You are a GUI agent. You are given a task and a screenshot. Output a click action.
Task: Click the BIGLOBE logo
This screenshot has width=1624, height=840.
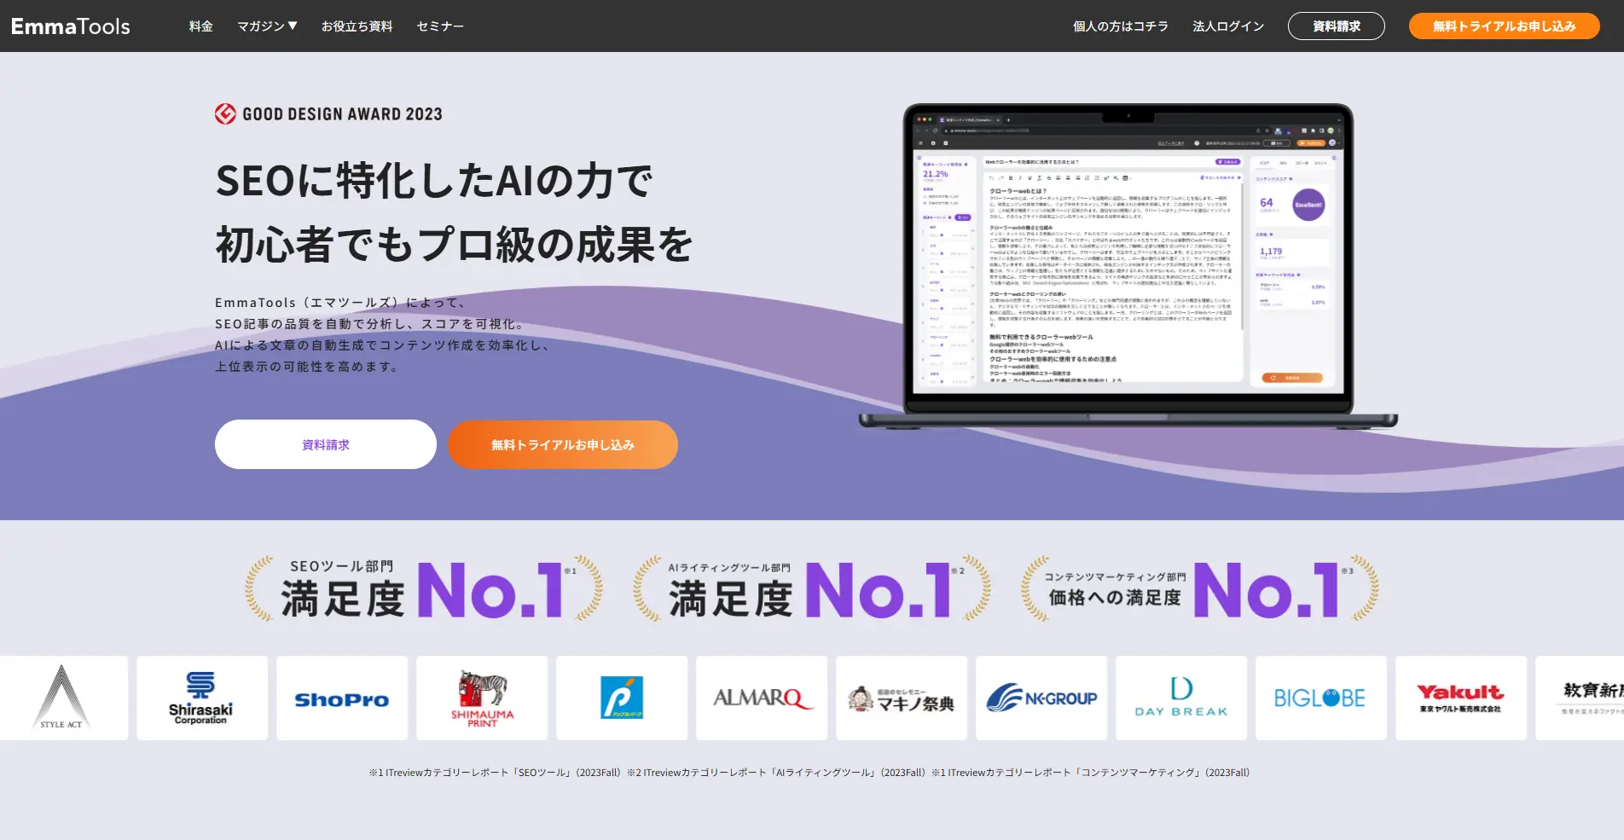(x=1321, y=698)
